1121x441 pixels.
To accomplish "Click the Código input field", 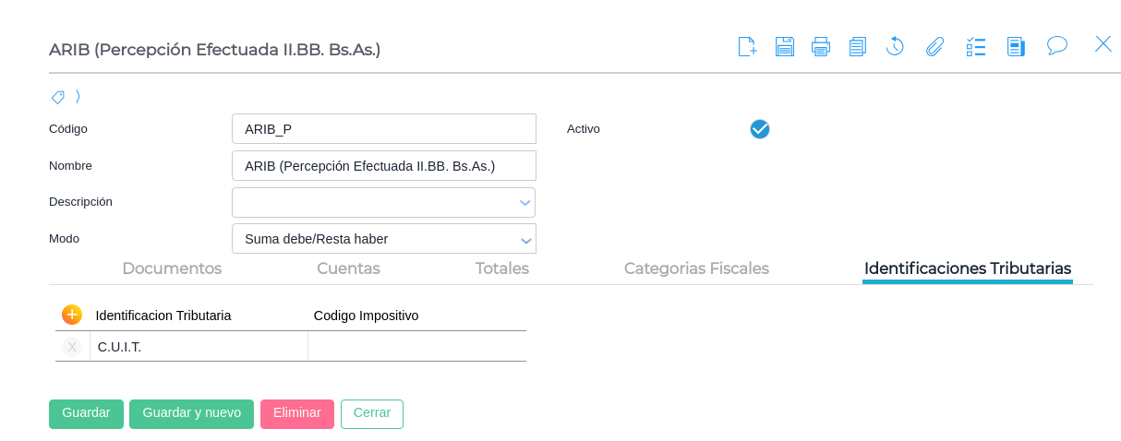I will 383,129.
